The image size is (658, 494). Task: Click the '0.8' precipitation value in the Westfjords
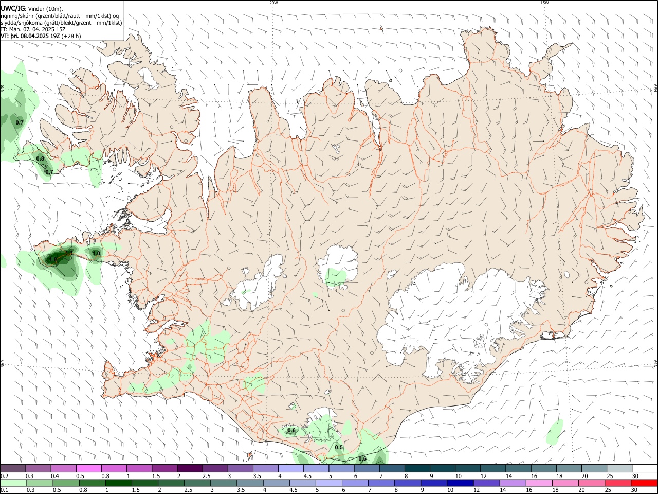40,158
